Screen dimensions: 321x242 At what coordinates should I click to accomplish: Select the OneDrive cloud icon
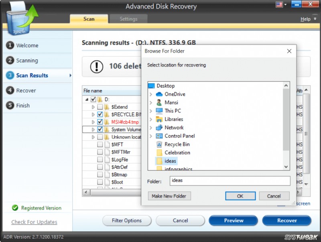point(159,94)
